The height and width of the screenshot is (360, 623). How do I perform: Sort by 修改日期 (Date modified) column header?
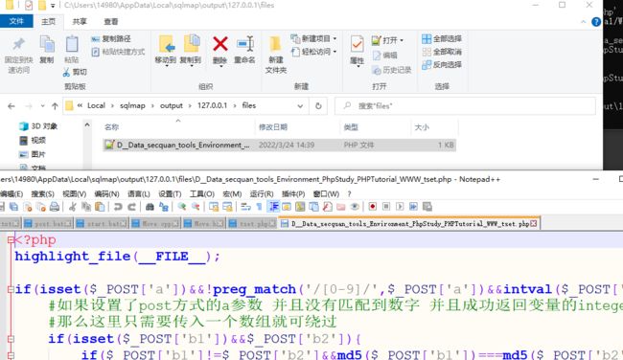tap(273, 127)
